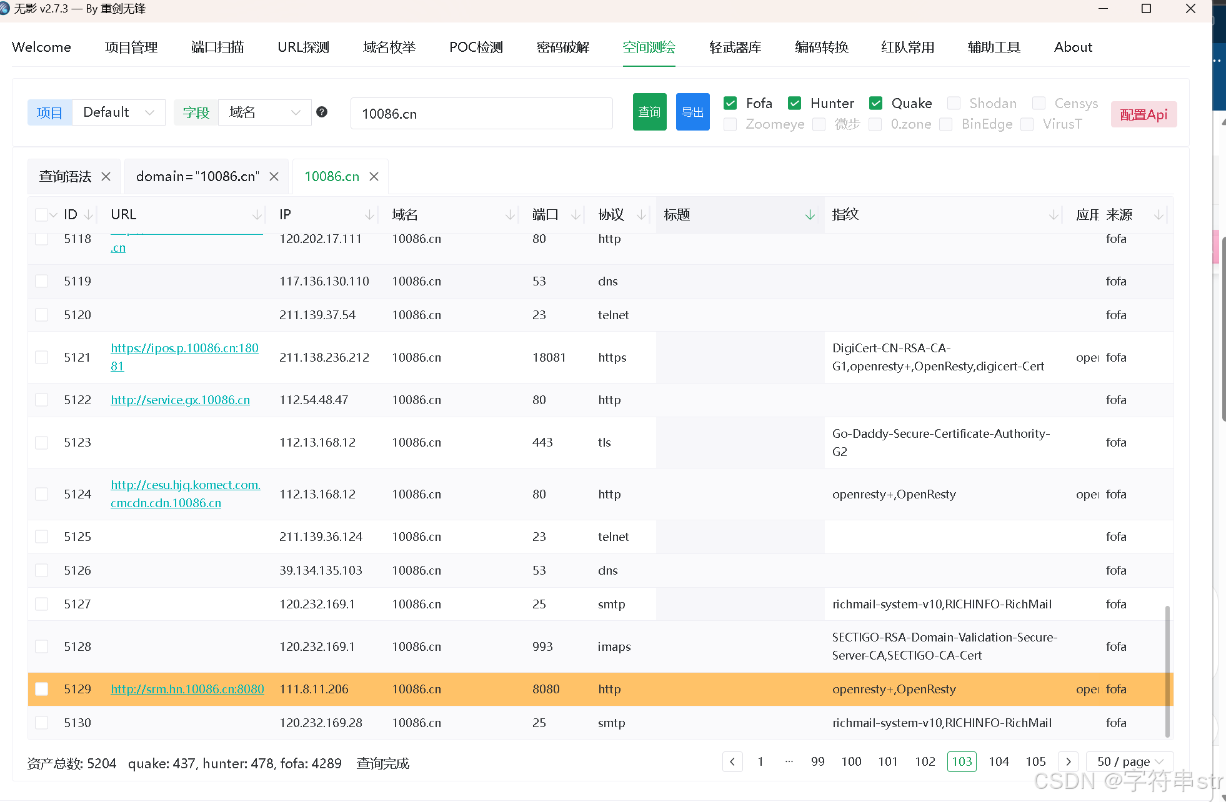Click the help question mark icon
This screenshot has height=802, width=1226.
(322, 112)
